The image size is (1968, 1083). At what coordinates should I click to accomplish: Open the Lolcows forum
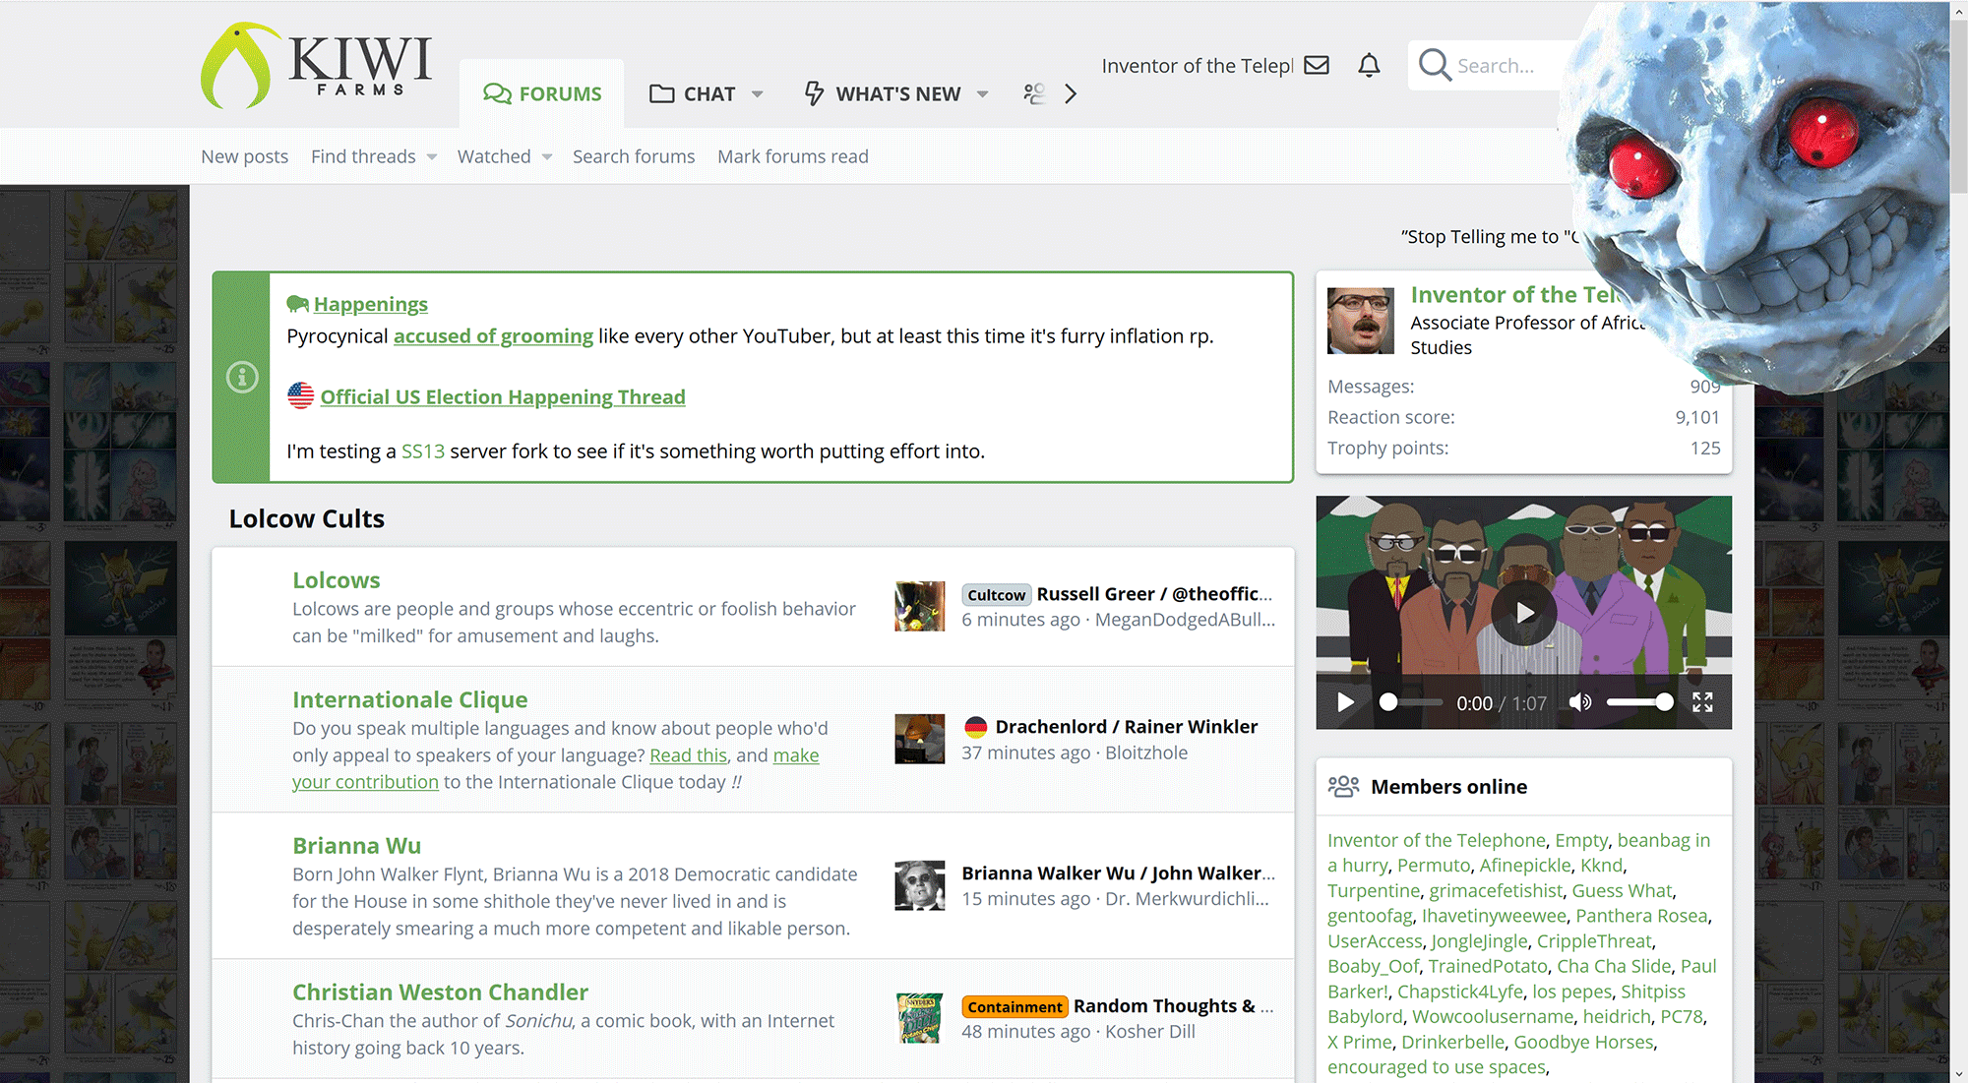tap(336, 580)
